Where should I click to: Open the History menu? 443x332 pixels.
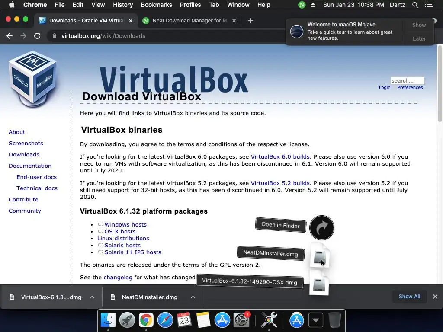click(123, 5)
